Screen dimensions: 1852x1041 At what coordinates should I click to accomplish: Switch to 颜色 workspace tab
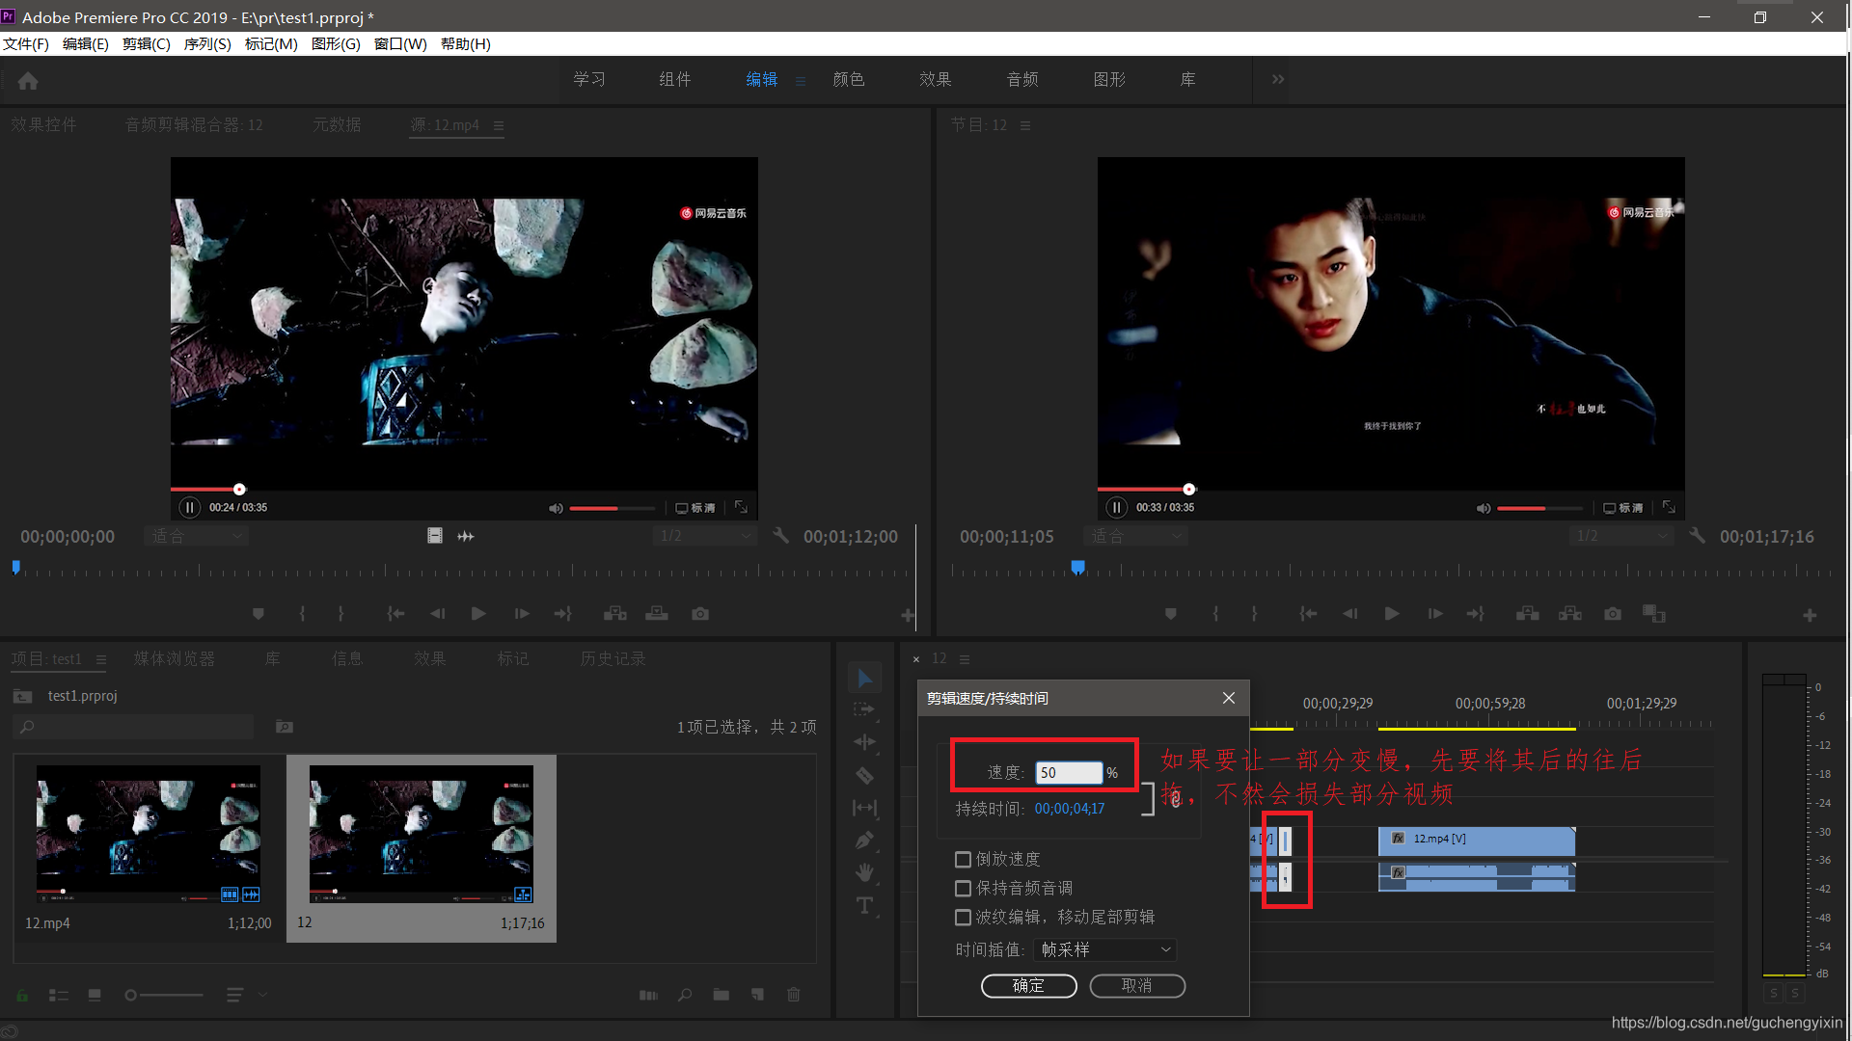[849, 79]
